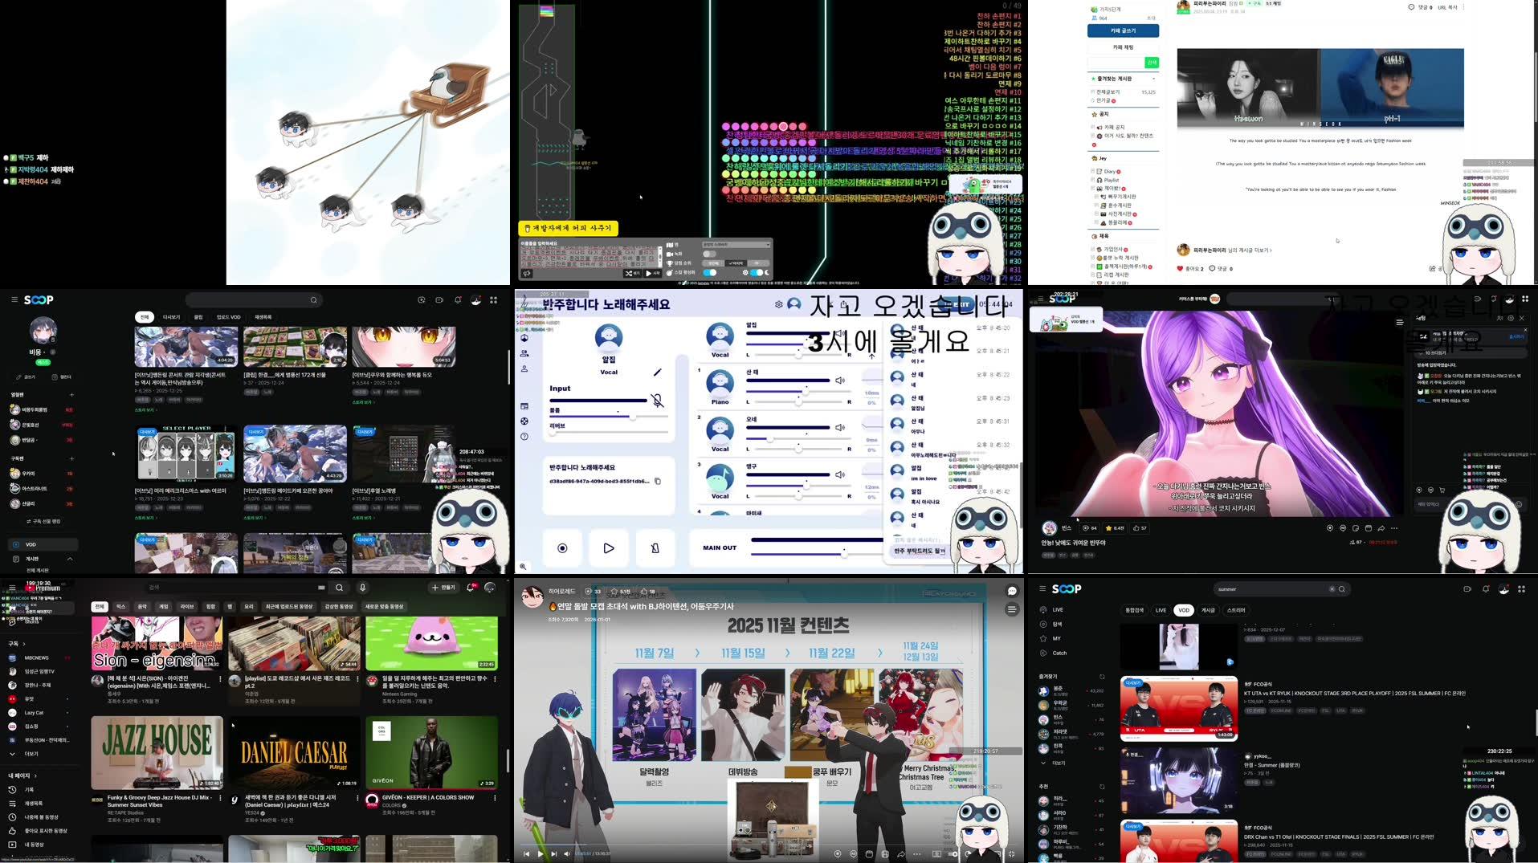Switch to the 게시글 tab in SOOP search
This screenshot has height=863, width=1538.
click(1208, 610)
